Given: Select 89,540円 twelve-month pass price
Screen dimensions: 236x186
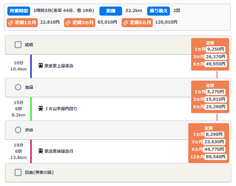Looking at the screenshot, I should (x=216, y=157).
